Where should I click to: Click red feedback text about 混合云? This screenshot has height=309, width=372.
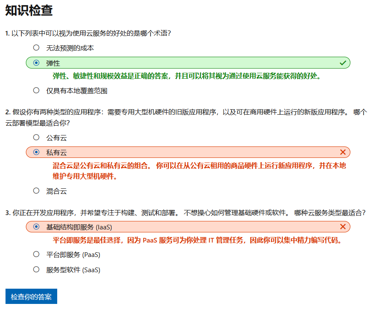pos(199,171)
